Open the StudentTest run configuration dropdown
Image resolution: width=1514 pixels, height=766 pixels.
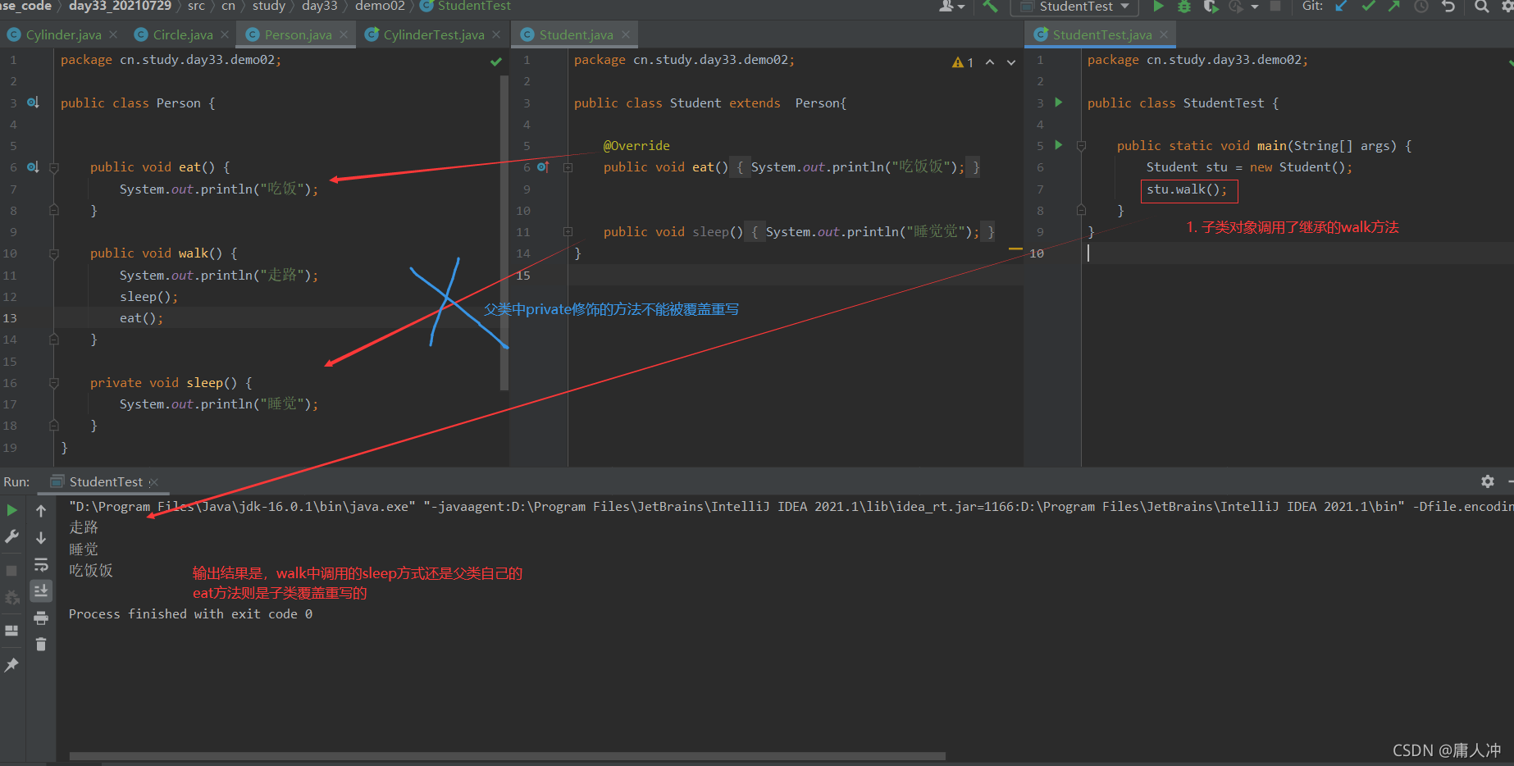click(1075, 7)
